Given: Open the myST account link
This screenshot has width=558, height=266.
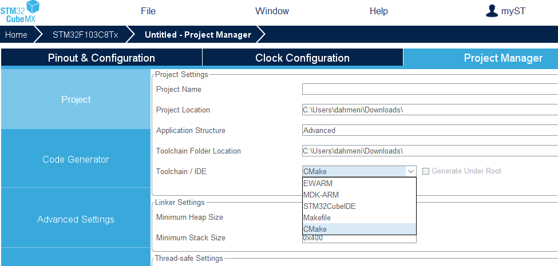Looking at the screenshot, I should point(513,11).
